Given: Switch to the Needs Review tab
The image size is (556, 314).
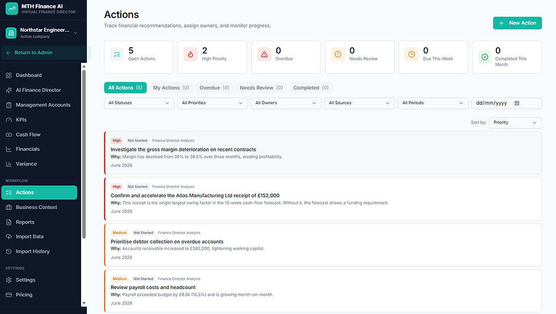Looking at the screenshot, I should coord(261,87).
